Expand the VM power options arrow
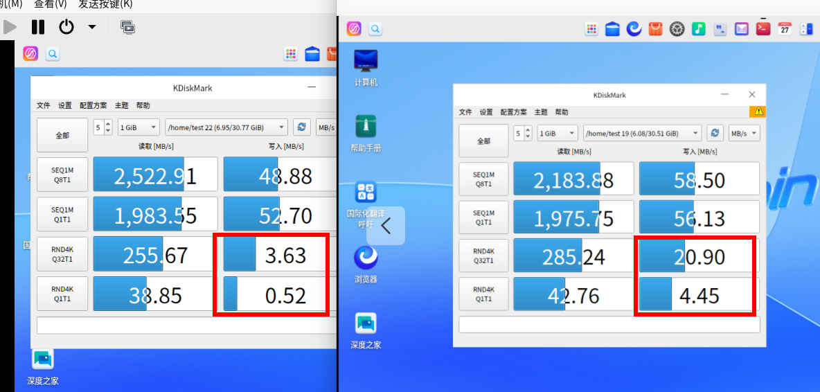The image size is (820, 392). [x=91, y=26]
